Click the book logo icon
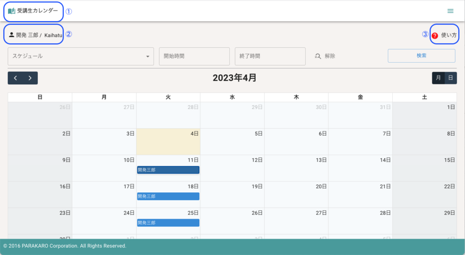465x255 pixels. [11, 11]
